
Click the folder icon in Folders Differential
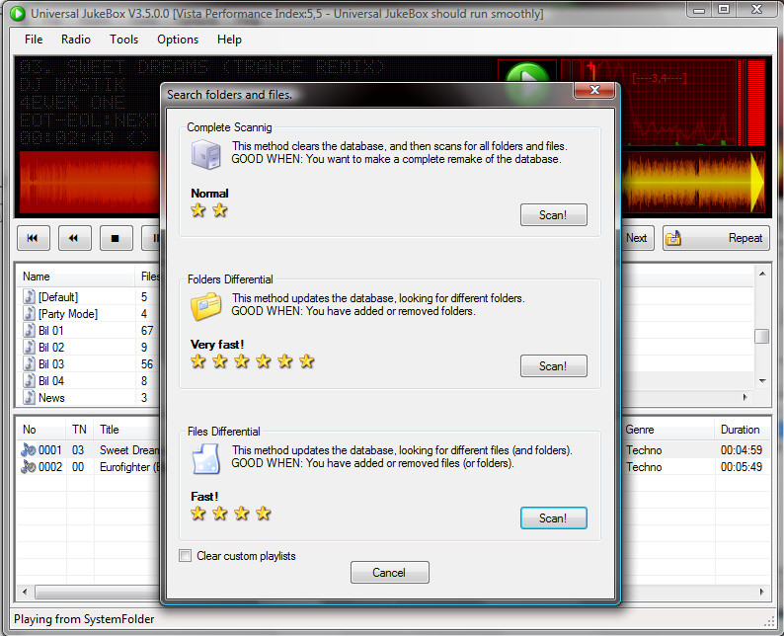click(x=205, y=306)
